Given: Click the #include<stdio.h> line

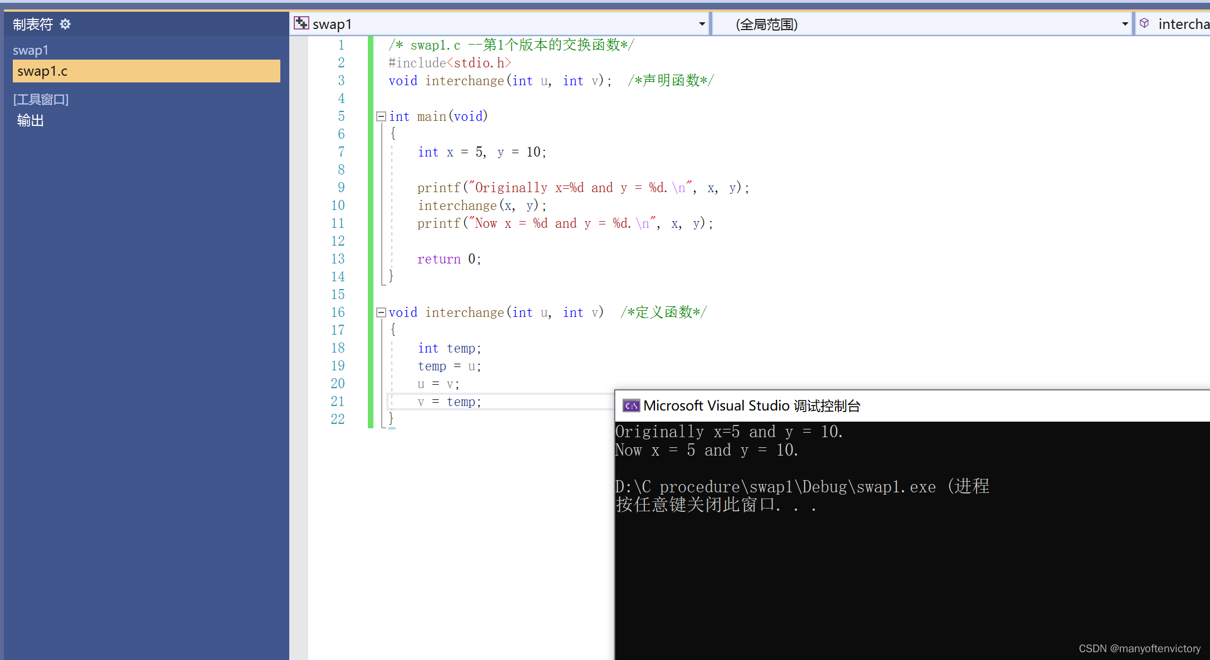Looking at the screenshot, I should [450, 63].
